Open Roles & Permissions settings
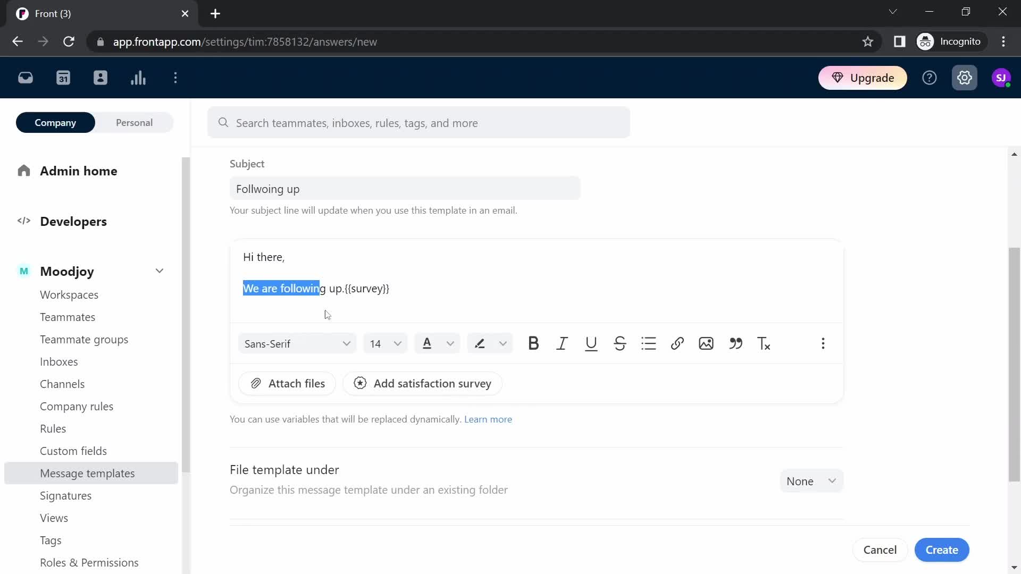 [x=89, y=563]
